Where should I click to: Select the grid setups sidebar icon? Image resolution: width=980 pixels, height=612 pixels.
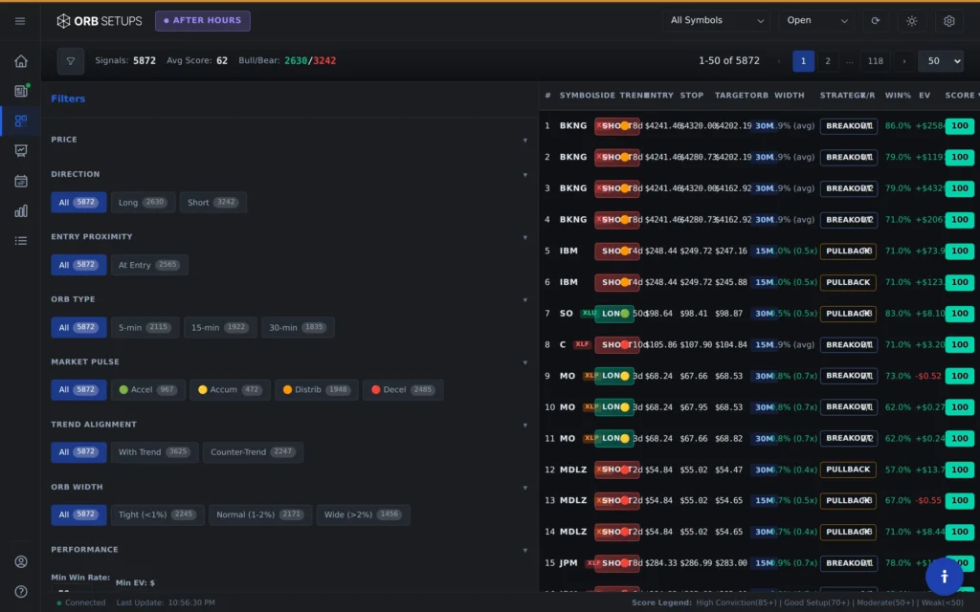(x=21, y=120)
